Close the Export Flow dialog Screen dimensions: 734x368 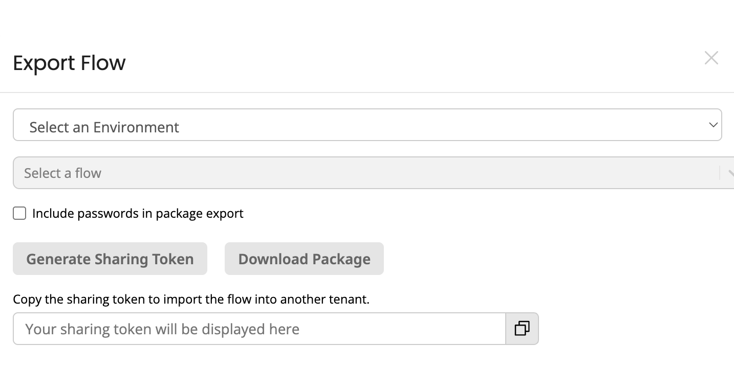(711, 58)
